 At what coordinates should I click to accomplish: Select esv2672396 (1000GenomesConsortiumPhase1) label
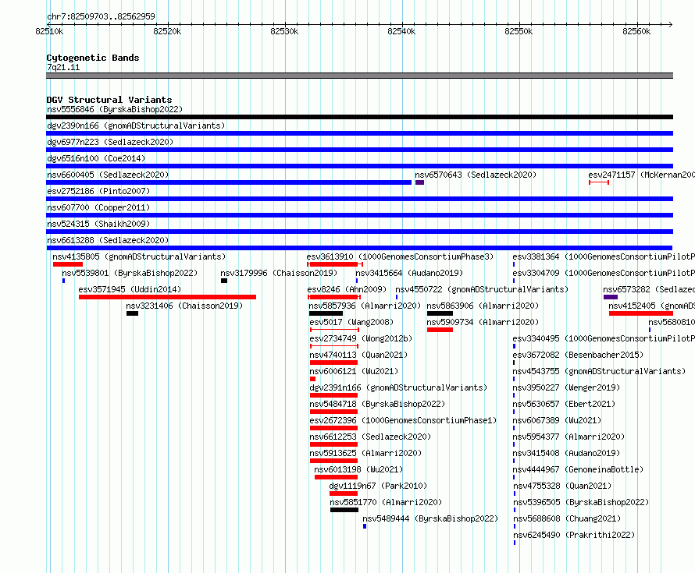(x=403, y=420)
